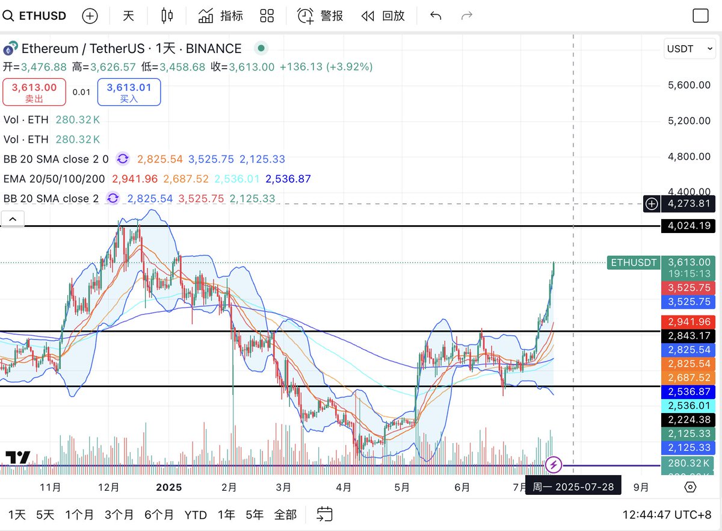Click the TradingView logo on the chart
The height and width of the screenshot is (531, 722).
click(x=18, y=458)
